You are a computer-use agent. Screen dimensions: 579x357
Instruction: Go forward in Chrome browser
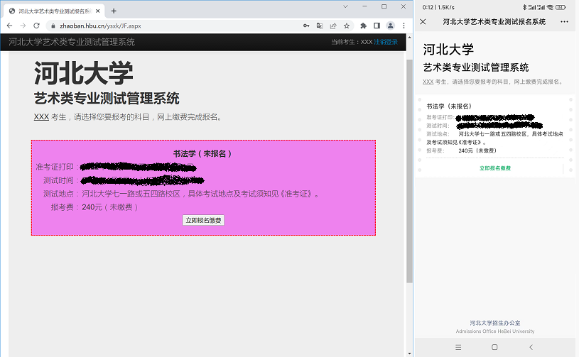[x=23, y=26]
